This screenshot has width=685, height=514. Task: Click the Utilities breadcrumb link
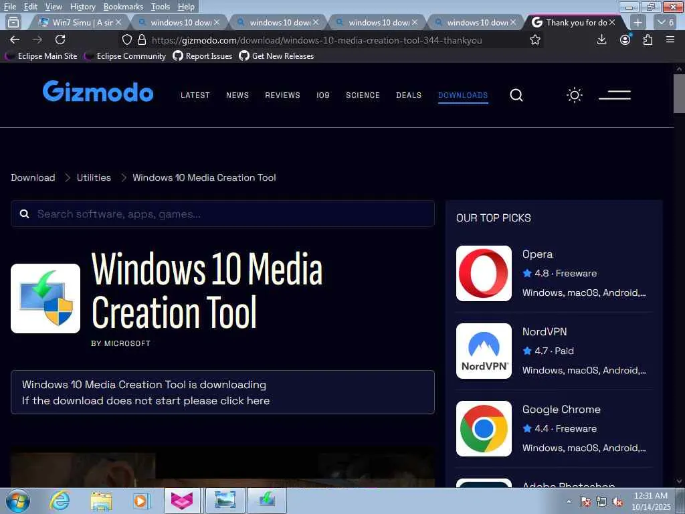click(94, 177)
